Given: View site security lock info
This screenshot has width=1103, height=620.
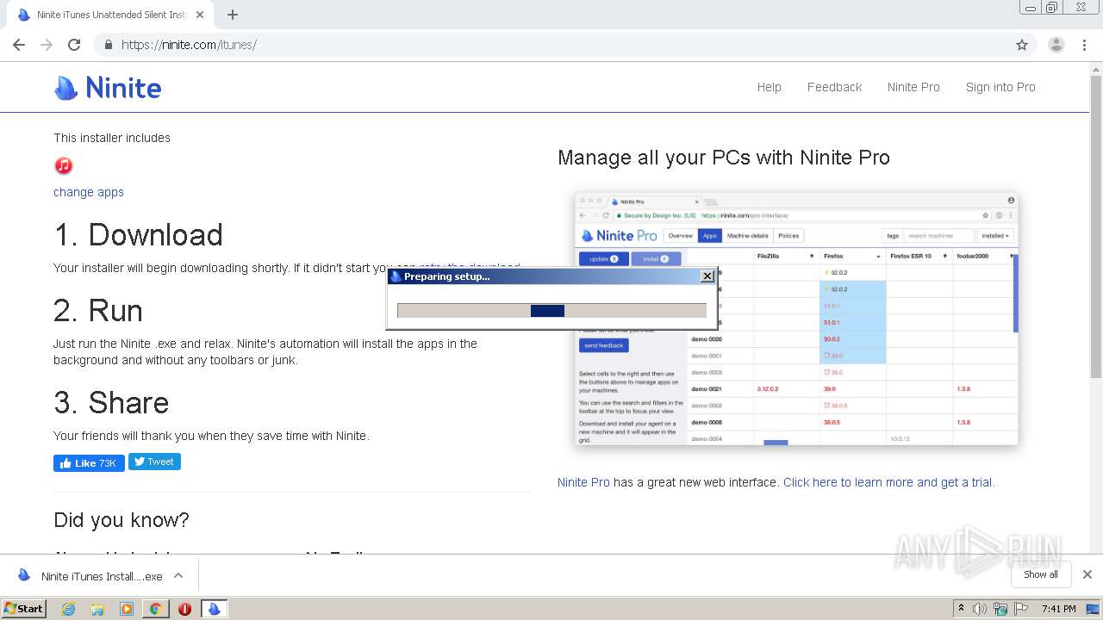Looking at the screenshot, I should (x=109, y=45).
